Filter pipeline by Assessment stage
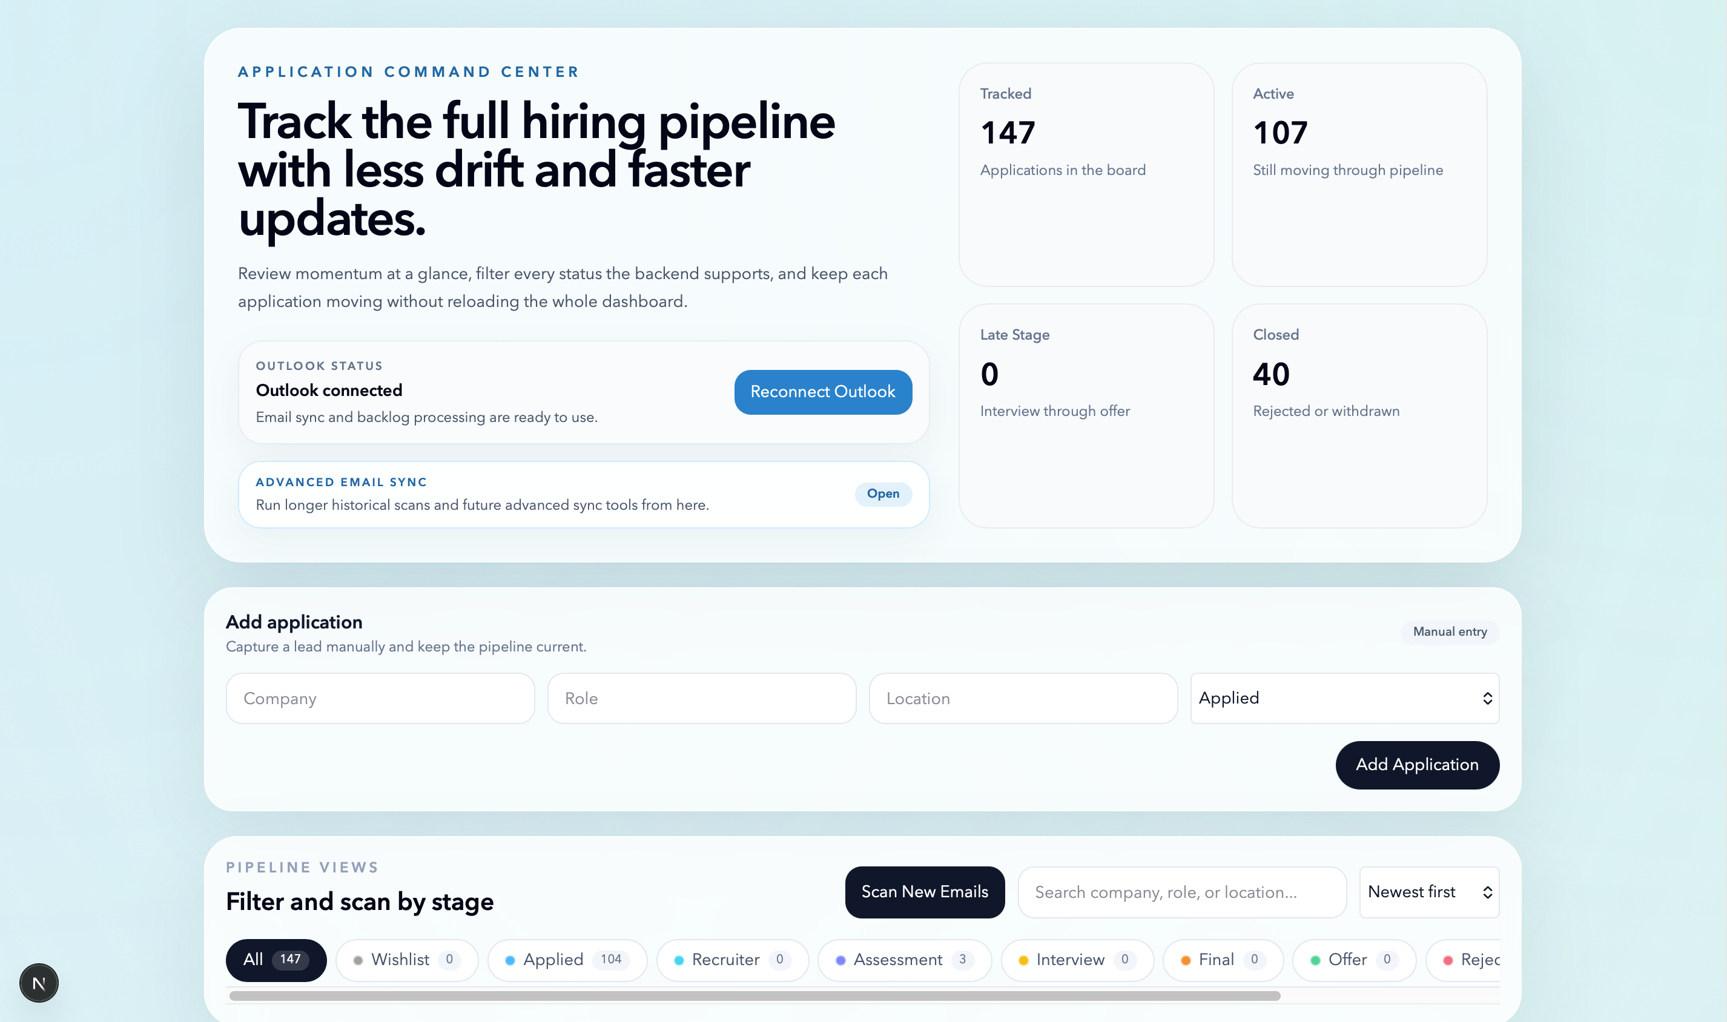Screen dimensions: 1727x1022 905,960
